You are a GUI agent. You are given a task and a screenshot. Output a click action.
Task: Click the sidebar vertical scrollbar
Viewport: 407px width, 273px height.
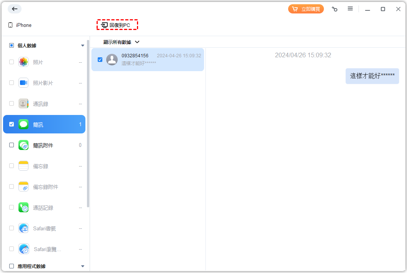pos(88,123)
